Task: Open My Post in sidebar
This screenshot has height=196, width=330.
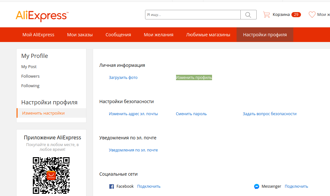Action: point(29,66)
